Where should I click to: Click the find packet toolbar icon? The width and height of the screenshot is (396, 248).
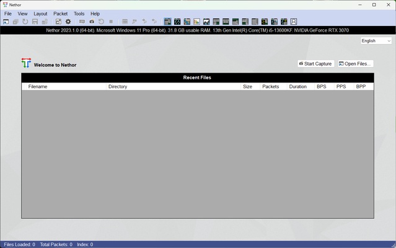(134, 22)
